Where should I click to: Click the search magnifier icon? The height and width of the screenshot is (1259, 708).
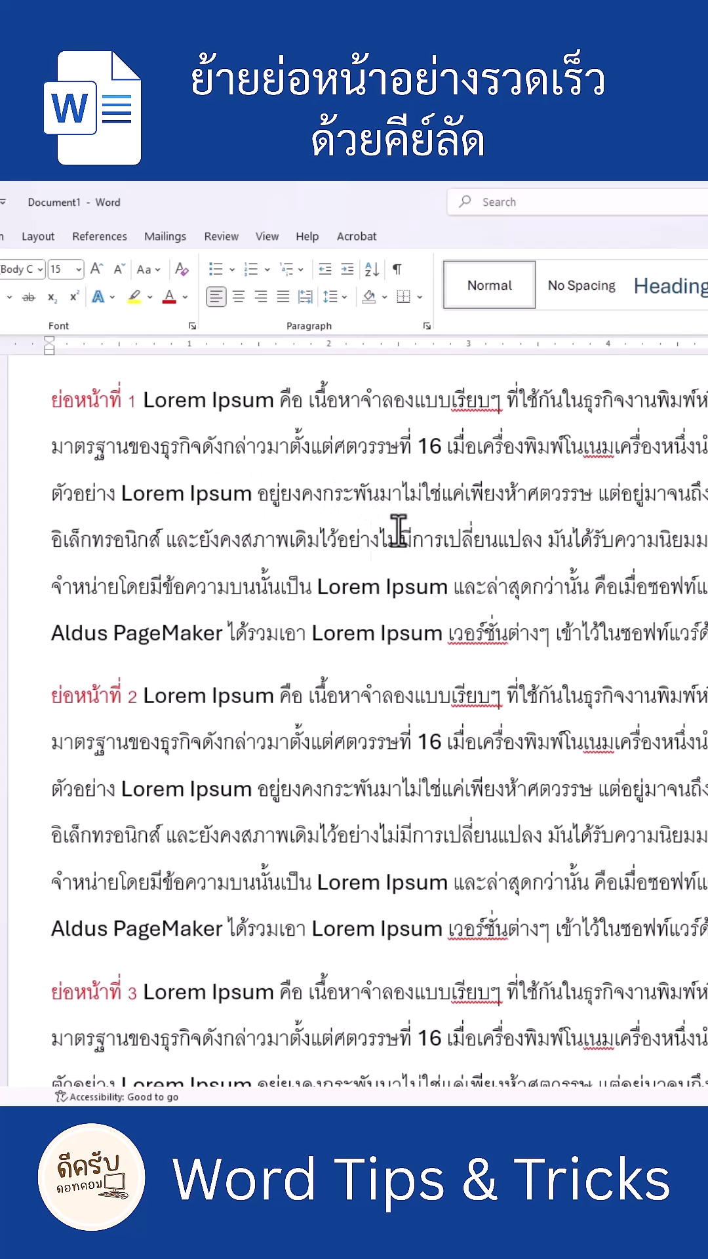point(465,202)
